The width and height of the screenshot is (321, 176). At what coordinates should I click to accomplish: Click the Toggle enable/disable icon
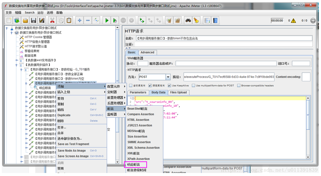pos(96,21)
